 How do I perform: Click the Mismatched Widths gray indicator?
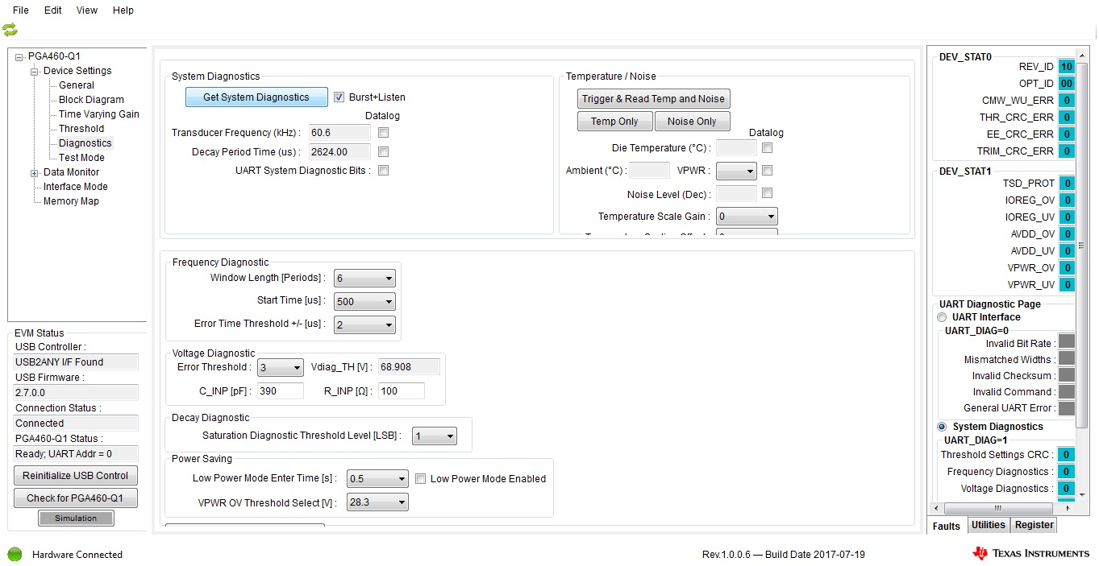click(1067, 358)
